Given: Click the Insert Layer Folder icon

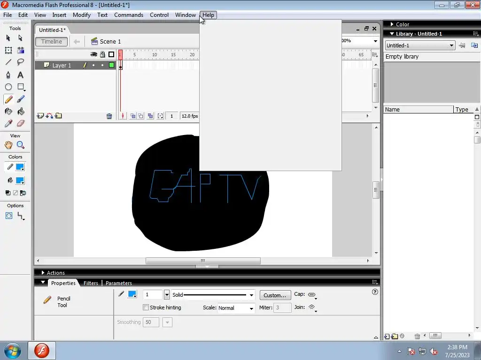Looking at the screenshot, I should (58, 116).
